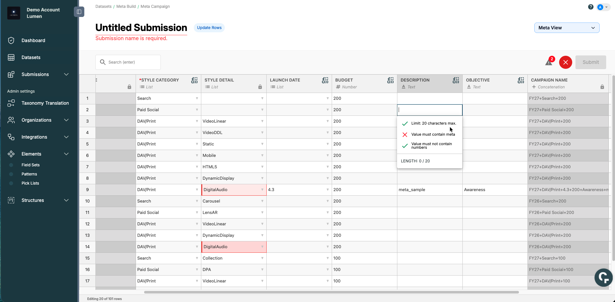Viewport: 615px width, 302px height.
Task: Open Pick Lists under Elements
Action: point(30,183)
